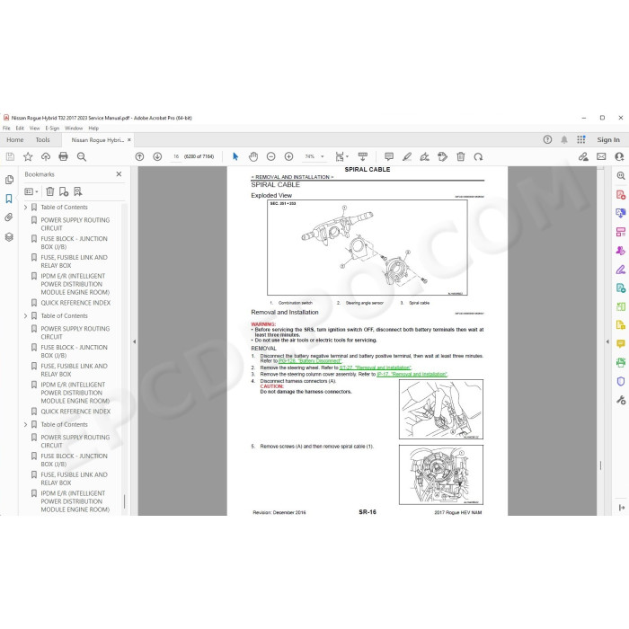Screen dimensions: 629x629
Task: Click the document vertical scrollbar thumb
Action: pyautogui.click(x=600, y=465)
